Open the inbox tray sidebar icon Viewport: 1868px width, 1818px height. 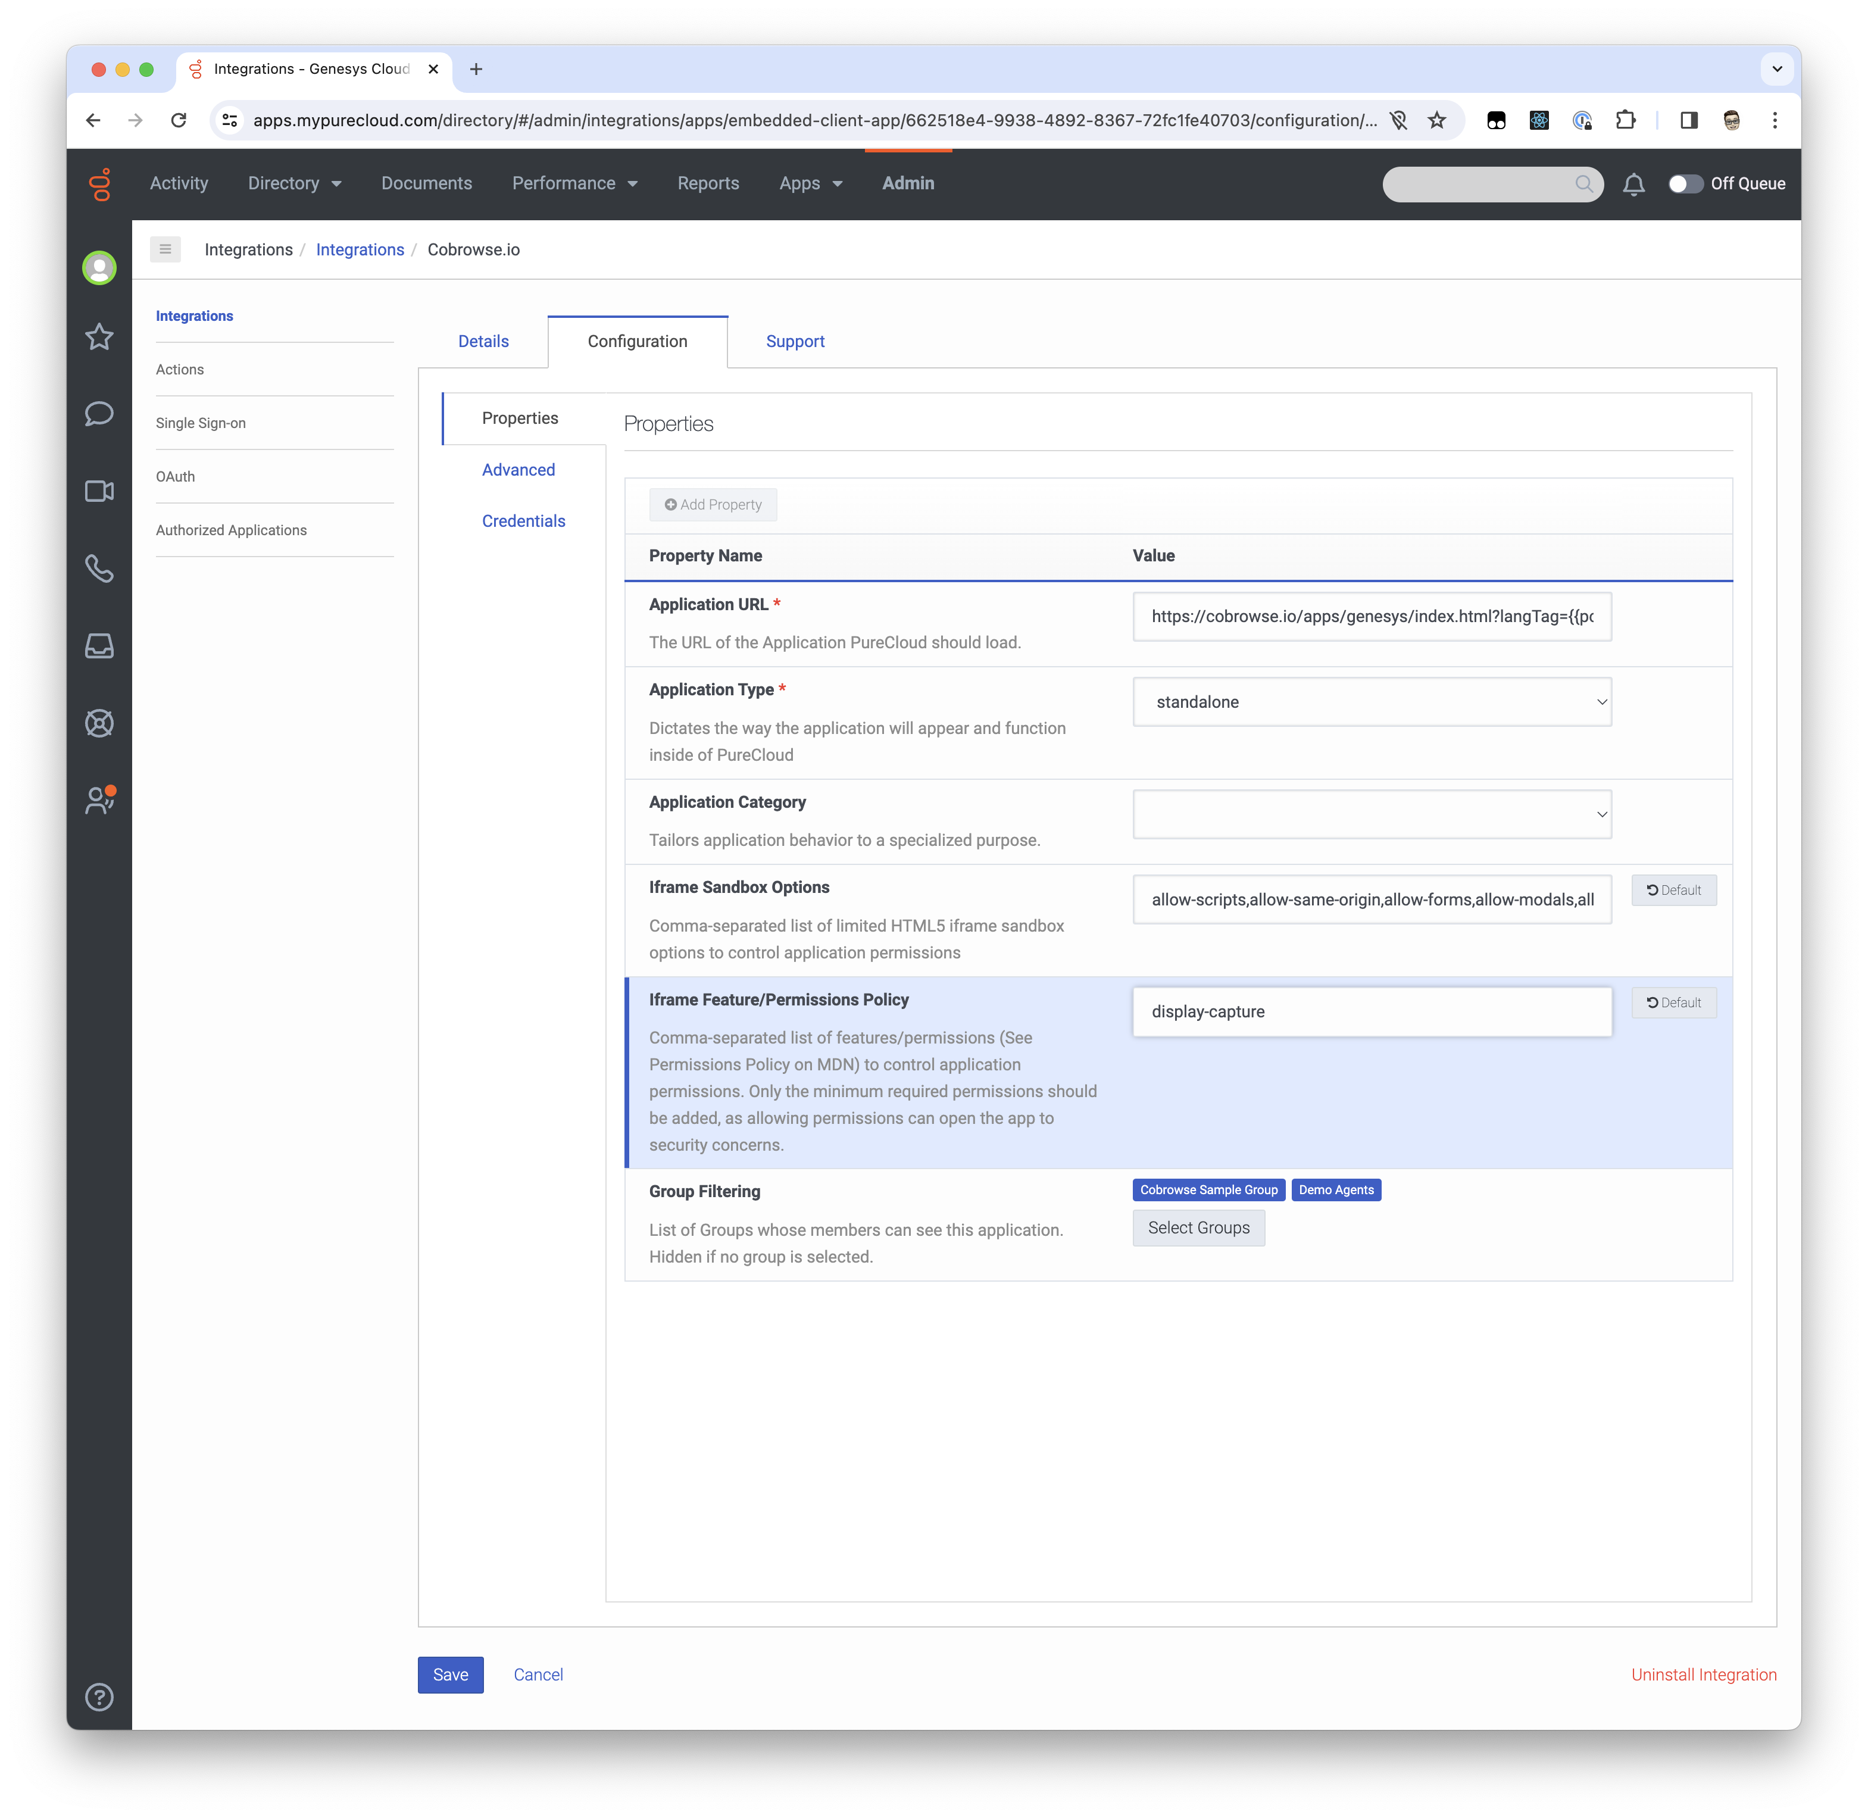pyautogui.click(x=99, y=646)
